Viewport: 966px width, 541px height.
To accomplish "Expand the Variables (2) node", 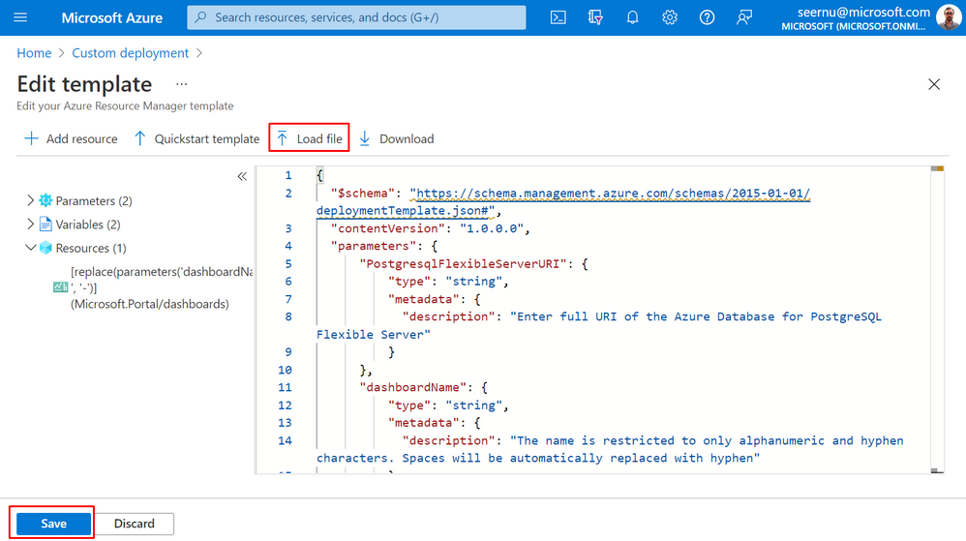I will [30, 224].
